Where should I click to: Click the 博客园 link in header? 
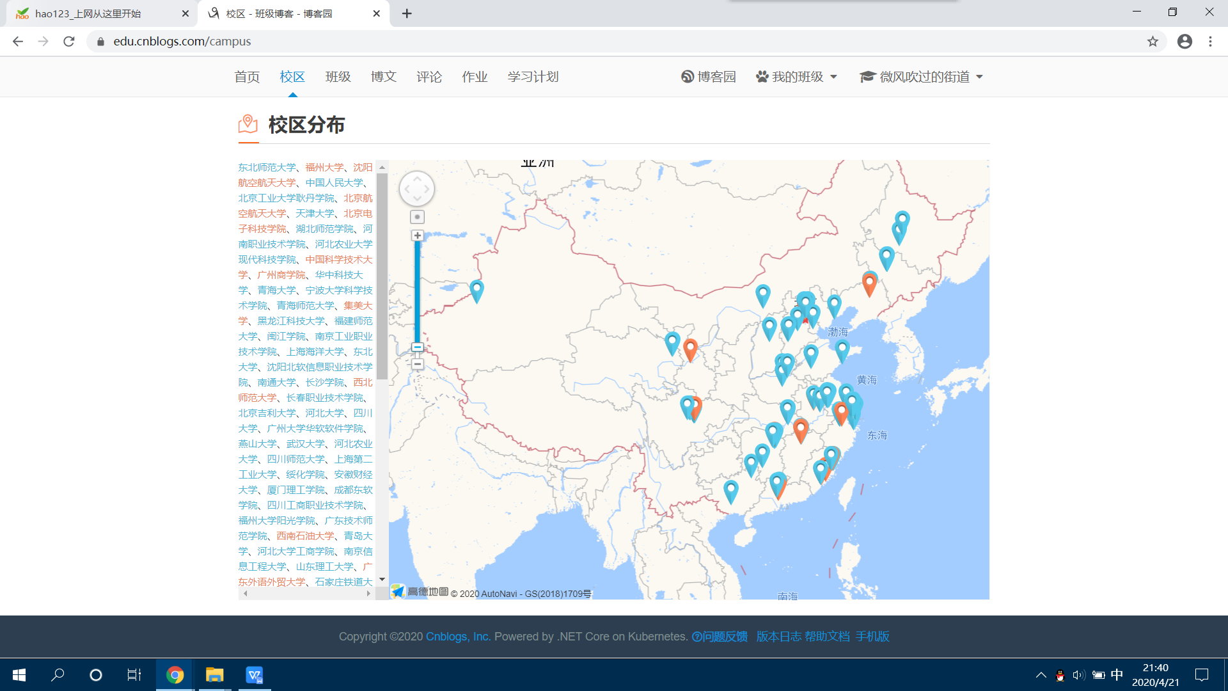click(x=709, y=77)
